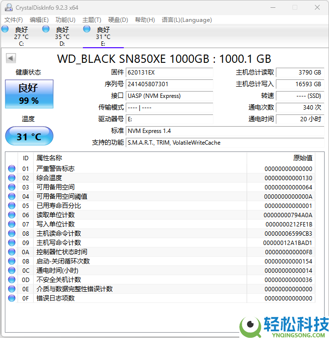Click the 序列号 serial number field
The image size is (329, 338).
click(169, 84)
